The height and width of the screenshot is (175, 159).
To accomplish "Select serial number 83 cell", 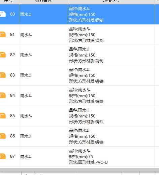I will [12, 75].
